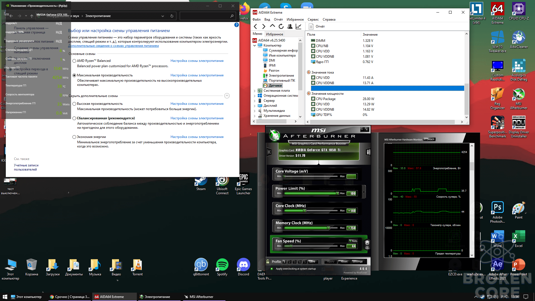
Task: Click Core Clock slider handle
Action: [x=305, y=210]
